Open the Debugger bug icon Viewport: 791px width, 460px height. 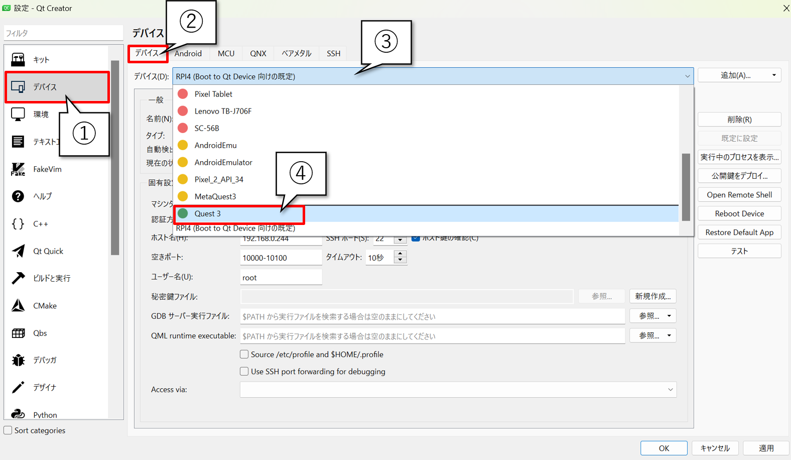click(x=18, y=360)
